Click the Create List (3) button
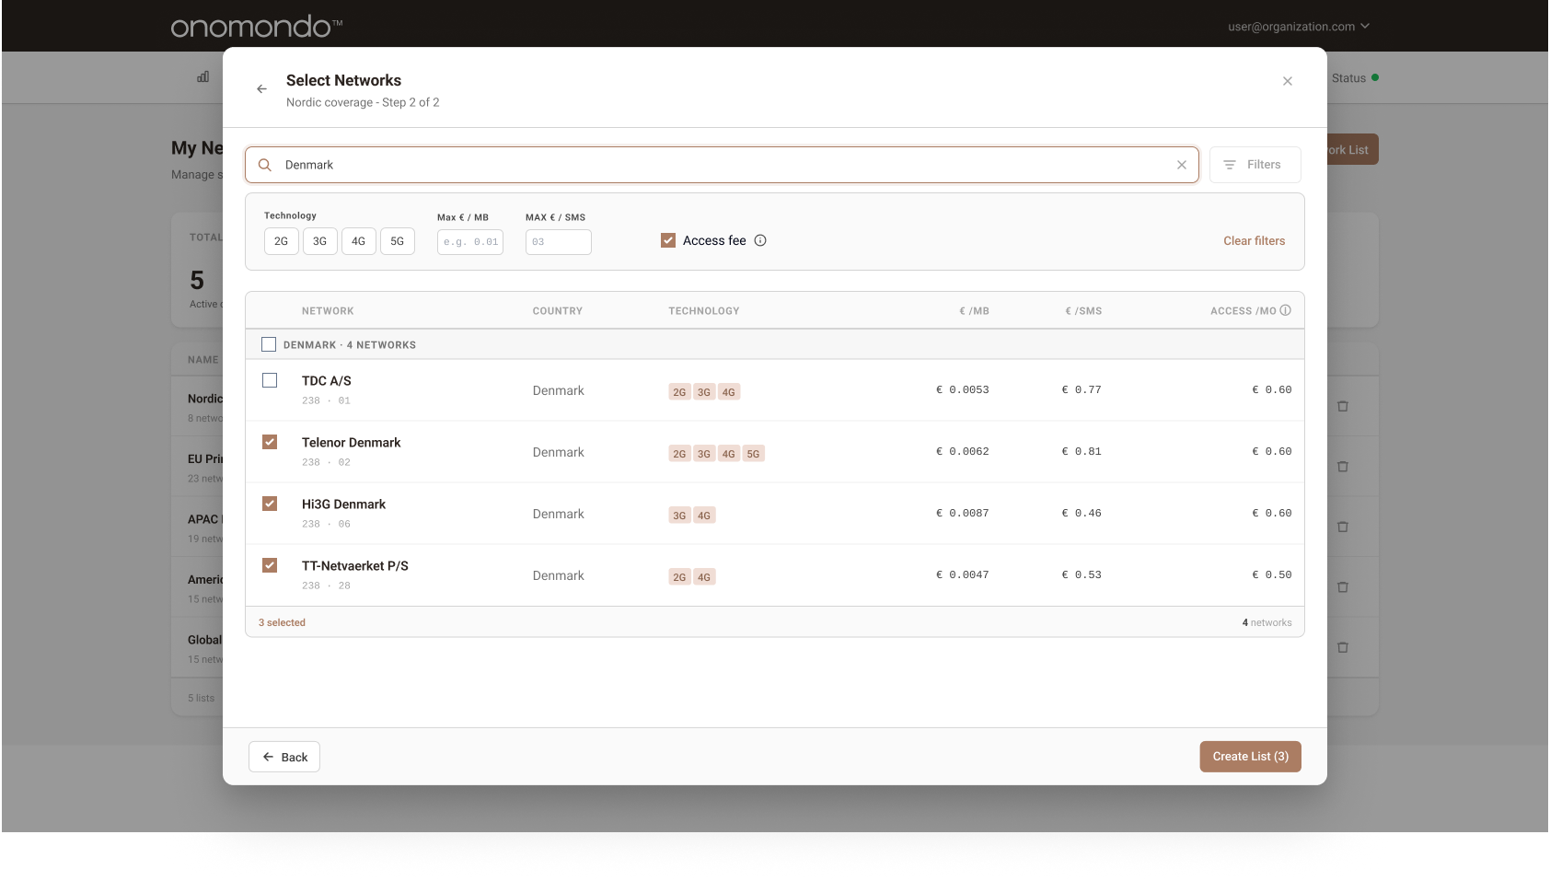The image size is (1550, 881). tap(1250, 756)
